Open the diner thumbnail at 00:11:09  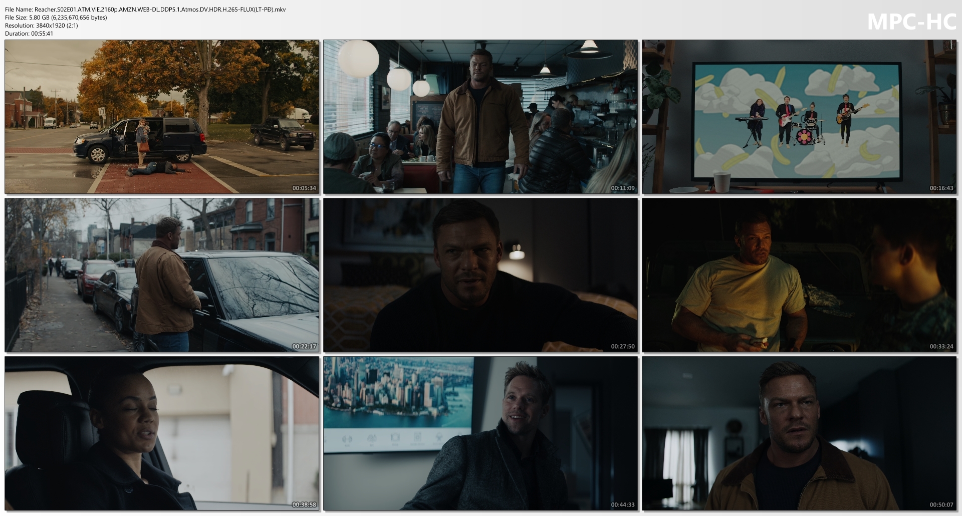pos(480,117)
